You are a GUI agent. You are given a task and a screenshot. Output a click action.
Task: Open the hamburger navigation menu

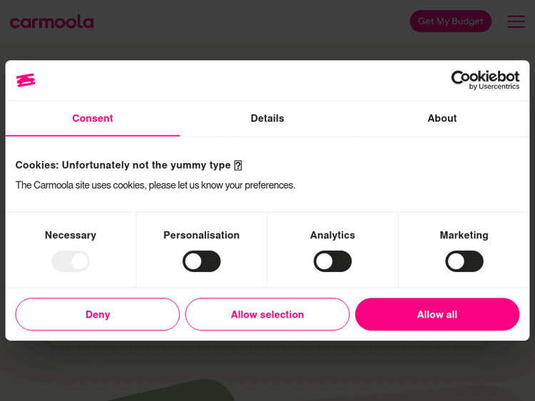point(516,21)
